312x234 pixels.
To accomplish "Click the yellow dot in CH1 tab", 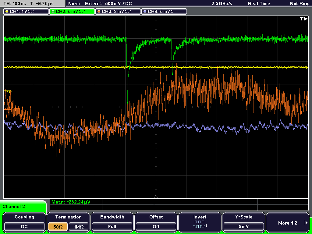I will (7, 12).
